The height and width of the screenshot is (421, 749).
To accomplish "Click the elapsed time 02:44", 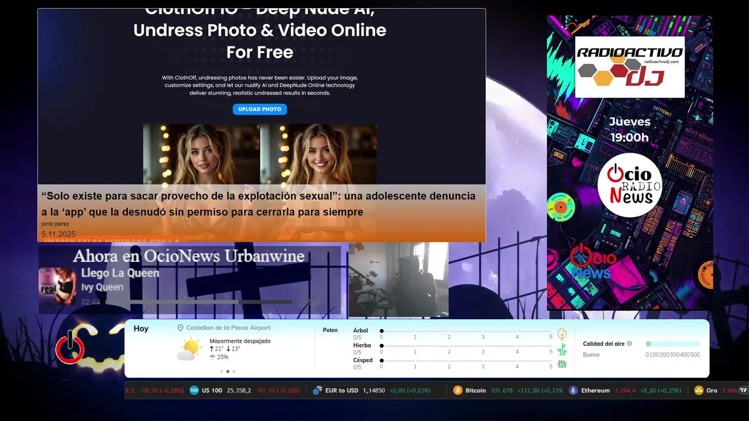I will pos(91,302).
